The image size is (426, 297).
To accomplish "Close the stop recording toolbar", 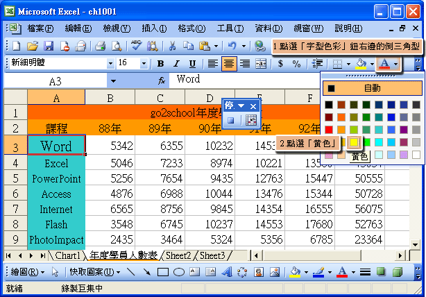I will [253, 106].
